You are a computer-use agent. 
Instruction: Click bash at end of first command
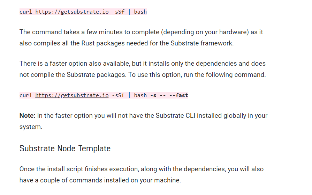140,12
